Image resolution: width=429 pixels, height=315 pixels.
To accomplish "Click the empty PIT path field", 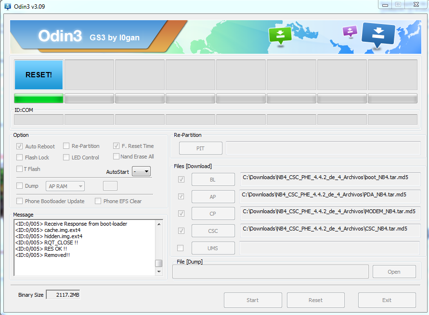I will click(323, 148).
